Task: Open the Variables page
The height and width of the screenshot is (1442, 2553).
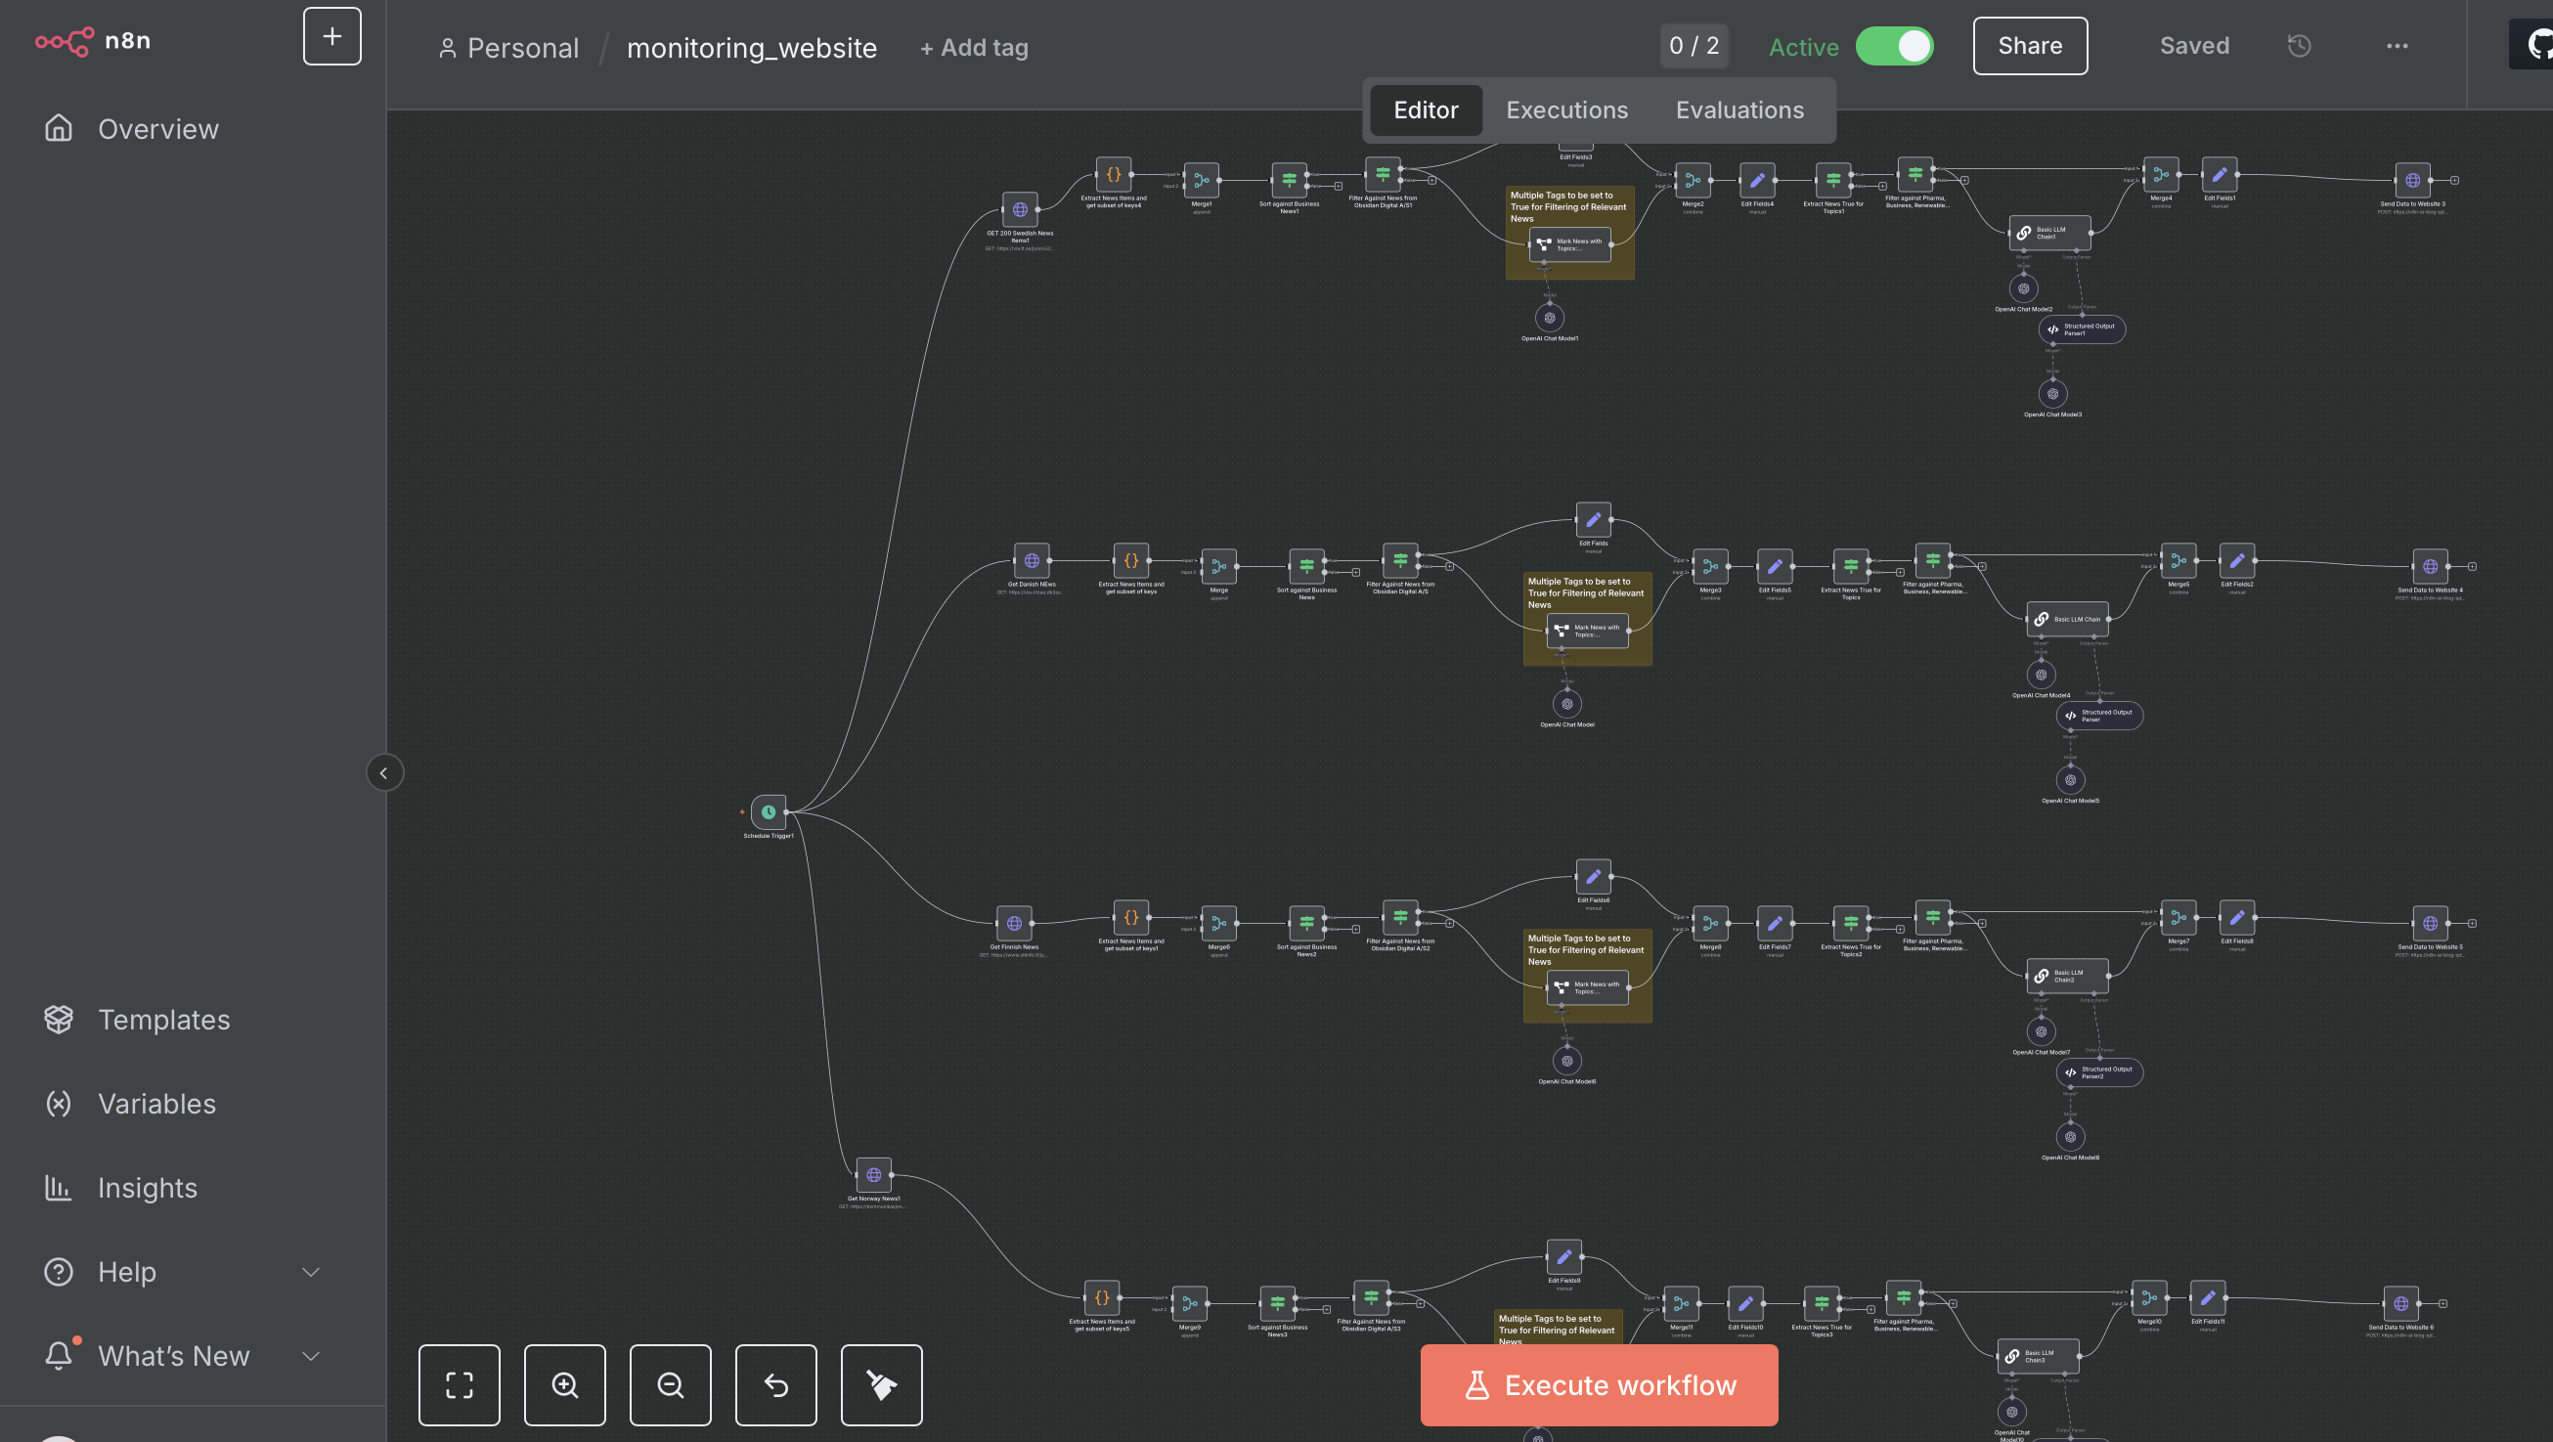Action: point(156,1104)
